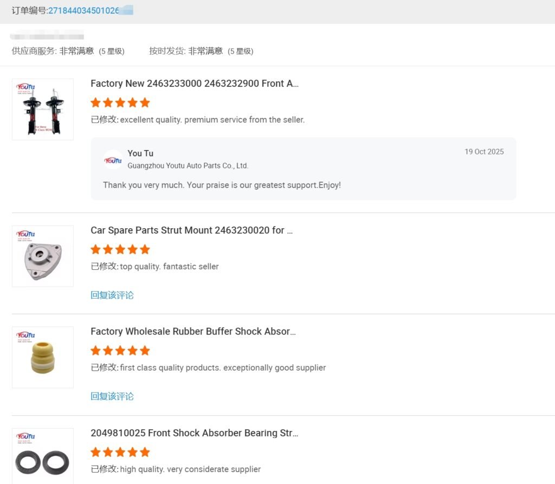
Task: Click the rubber buffer product thumbnail
Action: [x=43, y=357]
